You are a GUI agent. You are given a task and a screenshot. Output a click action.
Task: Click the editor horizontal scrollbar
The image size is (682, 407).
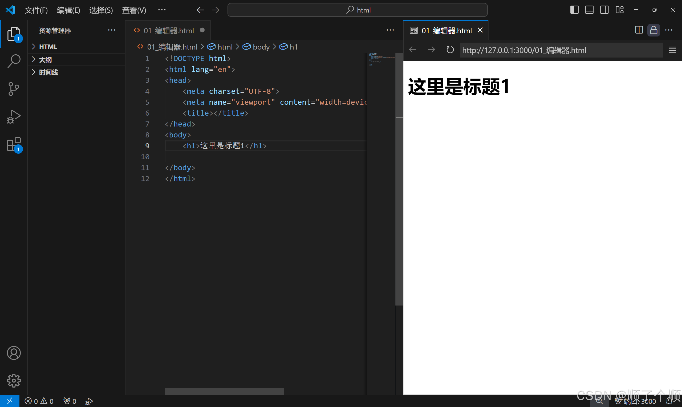tap(224, 391)
